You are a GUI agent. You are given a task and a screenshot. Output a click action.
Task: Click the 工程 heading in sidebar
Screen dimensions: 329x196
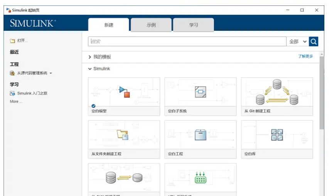[14, 64]
